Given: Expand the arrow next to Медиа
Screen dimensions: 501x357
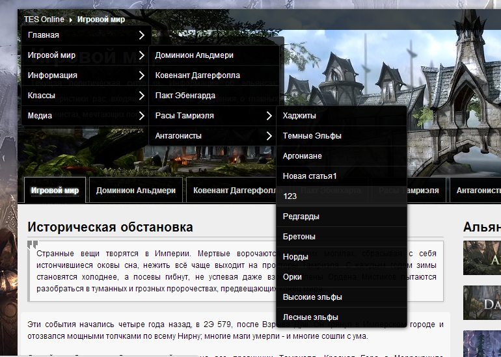Looking at the screenshot, I should click(x=142, y=116).
